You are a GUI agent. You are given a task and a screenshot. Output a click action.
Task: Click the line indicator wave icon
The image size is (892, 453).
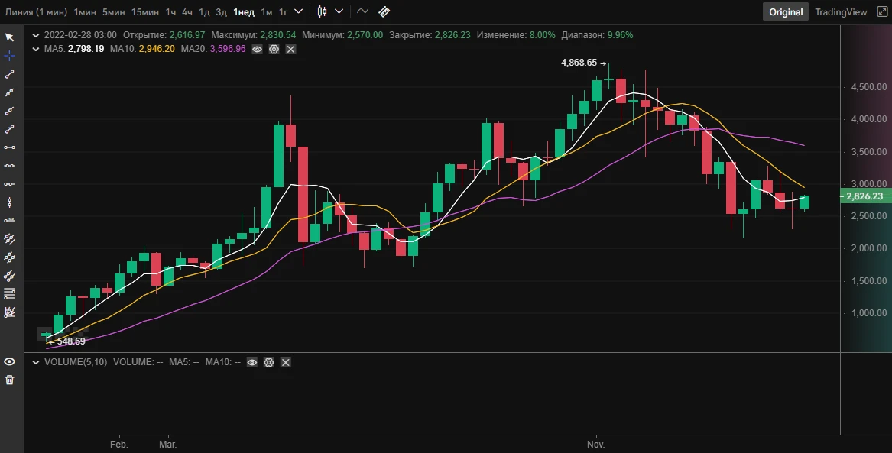362,11
